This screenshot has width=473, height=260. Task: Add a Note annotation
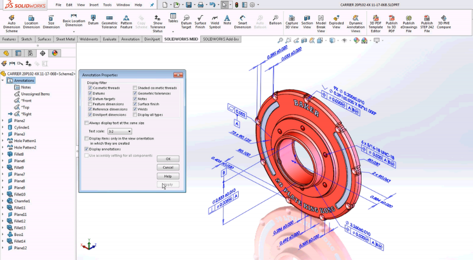click(227, 20)
